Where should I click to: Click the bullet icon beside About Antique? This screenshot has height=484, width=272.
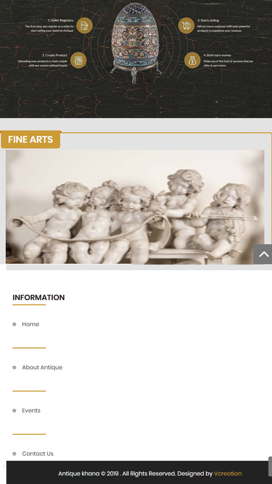(14, 367)
